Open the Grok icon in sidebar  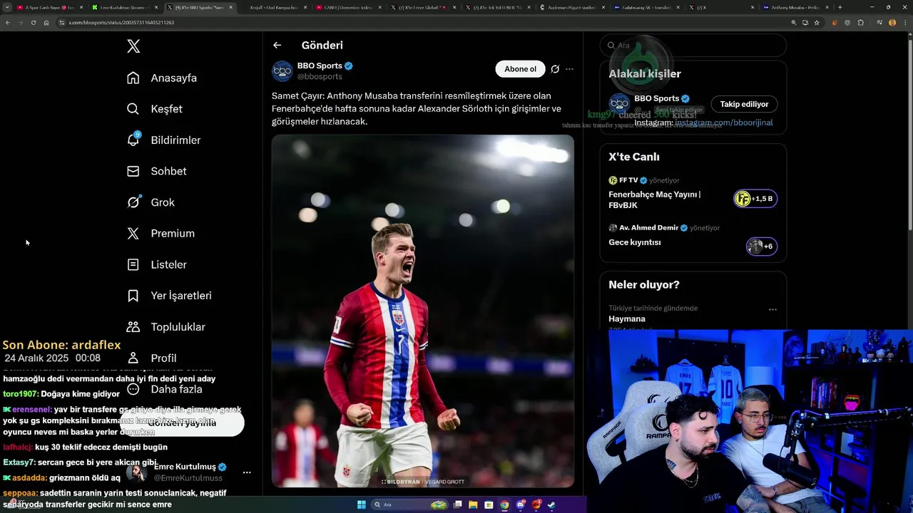(x=133, y=202)
